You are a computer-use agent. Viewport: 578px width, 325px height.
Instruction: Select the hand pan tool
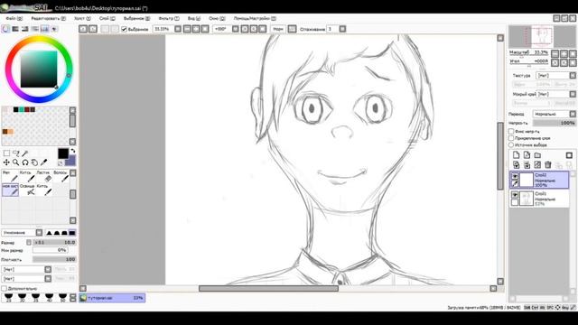(34, 162)
